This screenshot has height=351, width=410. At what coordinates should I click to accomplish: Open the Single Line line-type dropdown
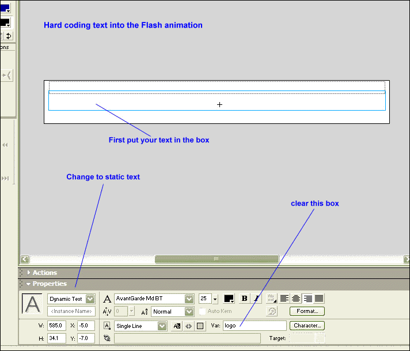(x=162, y=326)
